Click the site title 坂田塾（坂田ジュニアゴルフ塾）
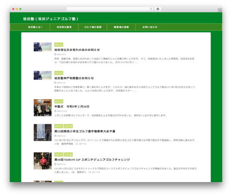 pos(51,19)
